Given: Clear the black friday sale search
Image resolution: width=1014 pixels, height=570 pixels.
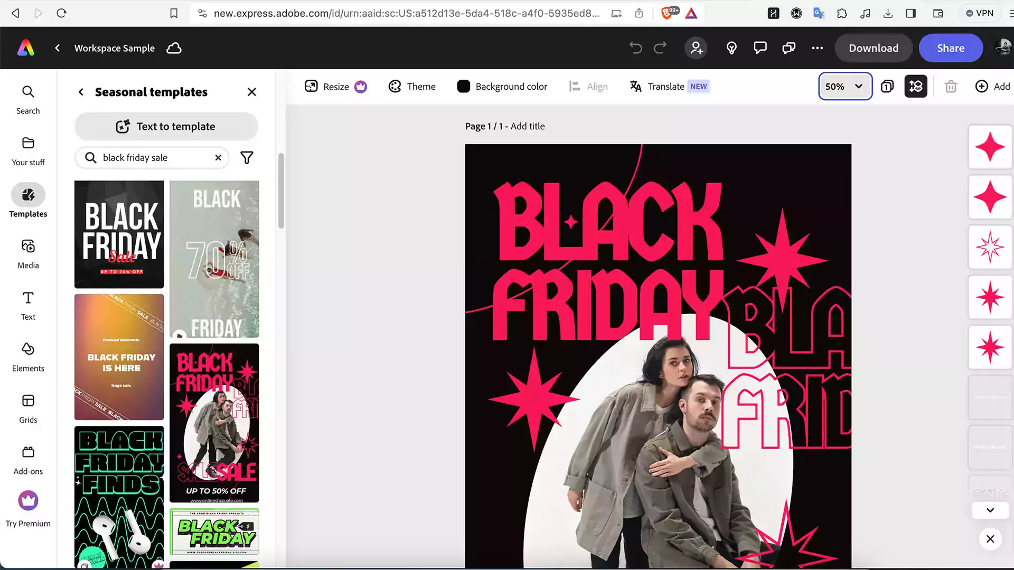Looking at the screenshot, I should [218, 158].
